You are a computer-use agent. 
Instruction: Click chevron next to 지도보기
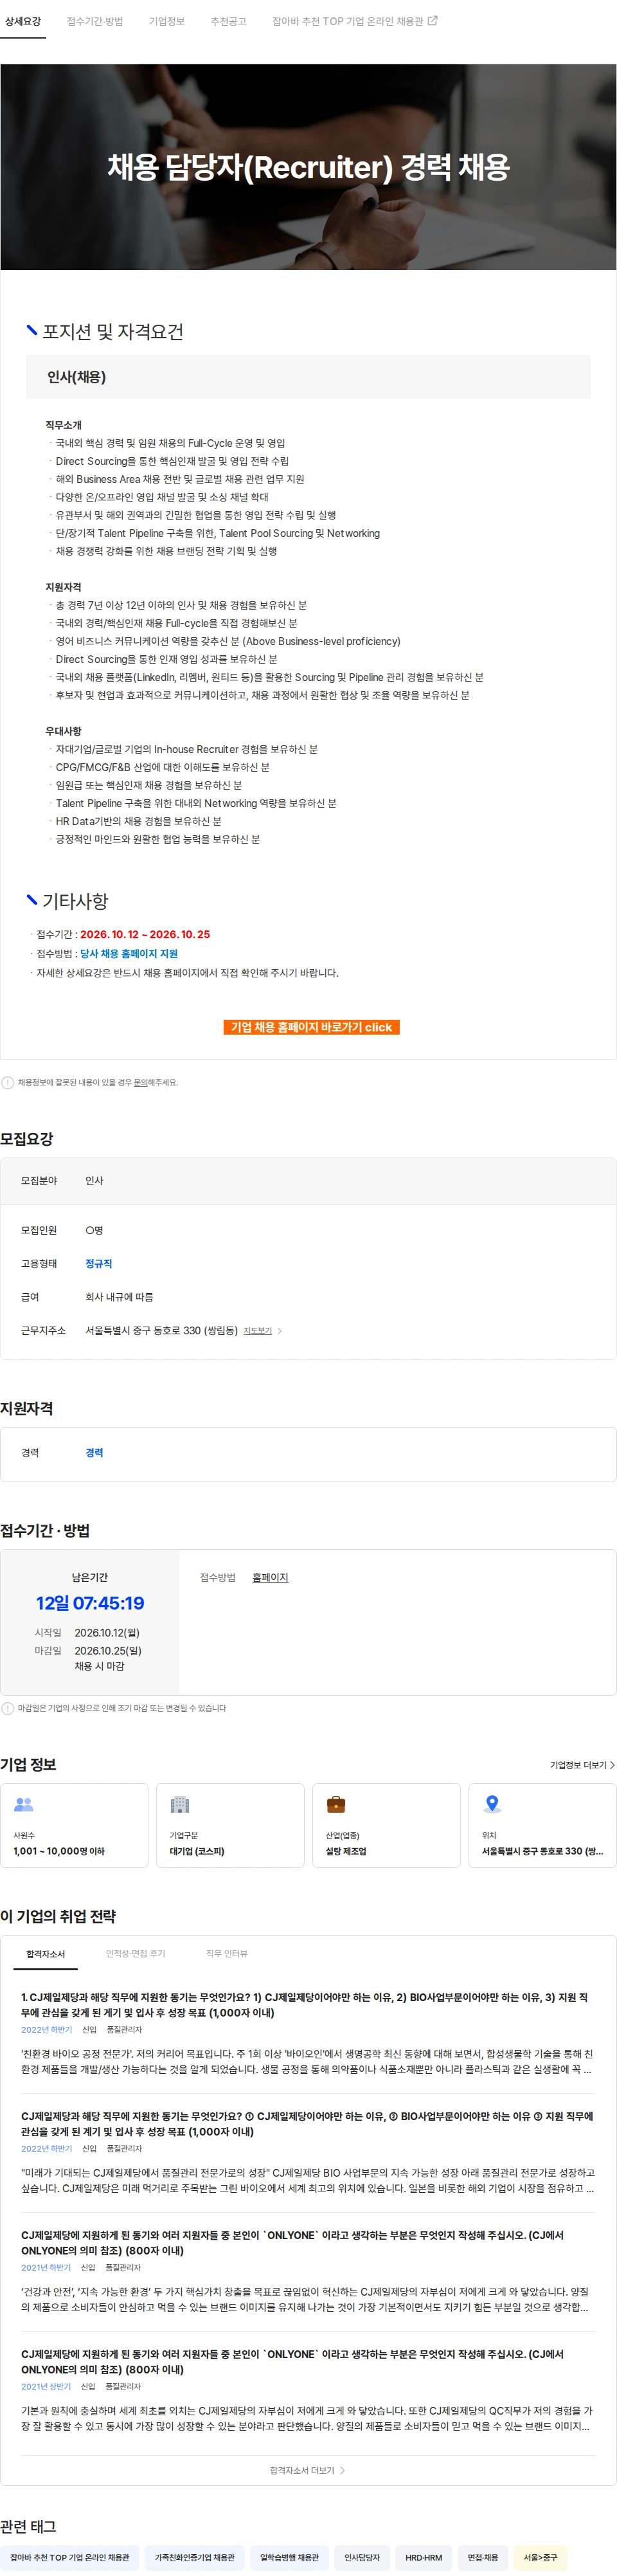(279, 1331)
